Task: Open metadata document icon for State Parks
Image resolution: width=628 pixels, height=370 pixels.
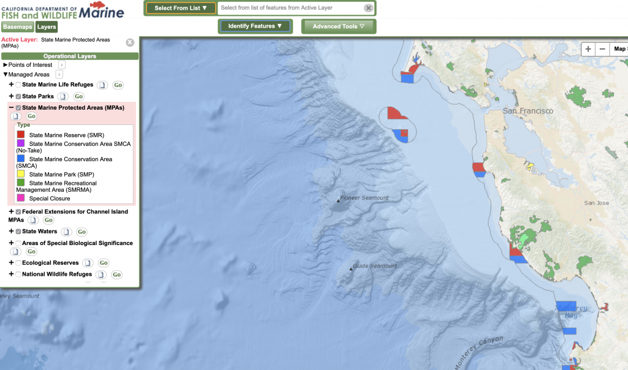Action: [63, 96]
